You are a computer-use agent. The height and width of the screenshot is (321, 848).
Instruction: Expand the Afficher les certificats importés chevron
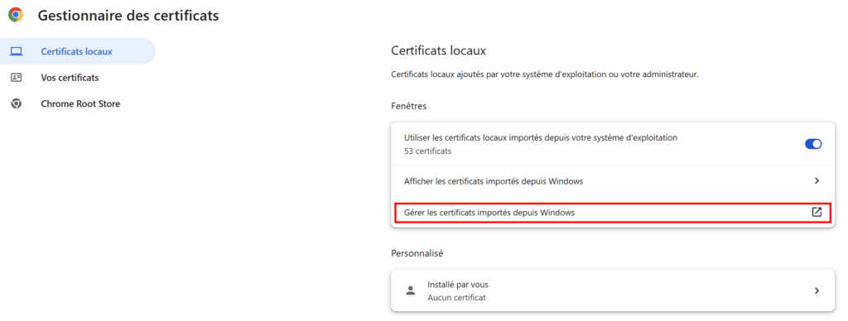817,181
